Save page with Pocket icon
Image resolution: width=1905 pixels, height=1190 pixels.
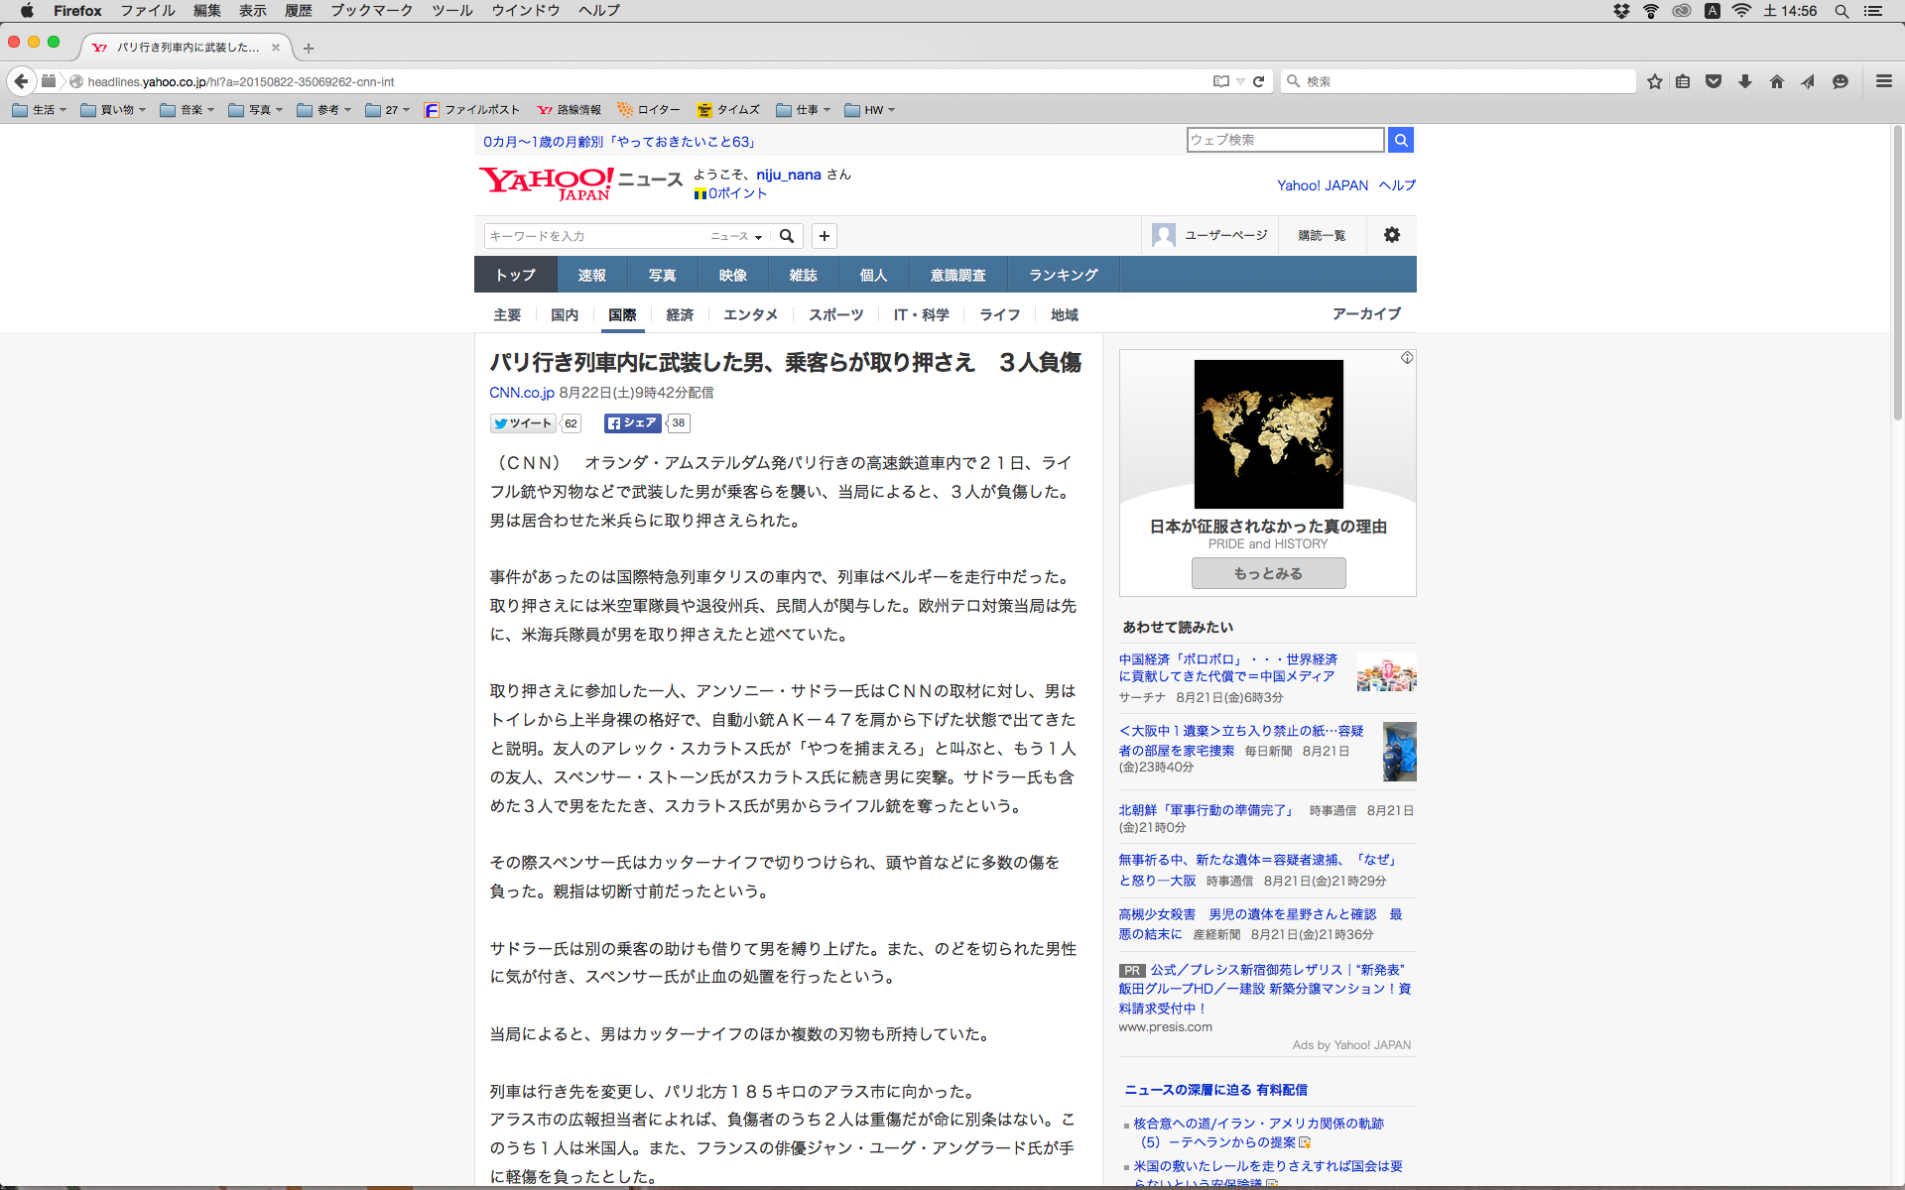point(1713,81)
